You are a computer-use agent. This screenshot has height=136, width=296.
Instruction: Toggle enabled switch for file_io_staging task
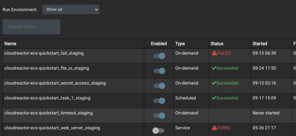pyautogui.click(x=159, y=71)
